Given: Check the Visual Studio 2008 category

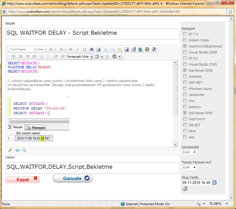Looking at the screenshot, I should pos(185,52).
